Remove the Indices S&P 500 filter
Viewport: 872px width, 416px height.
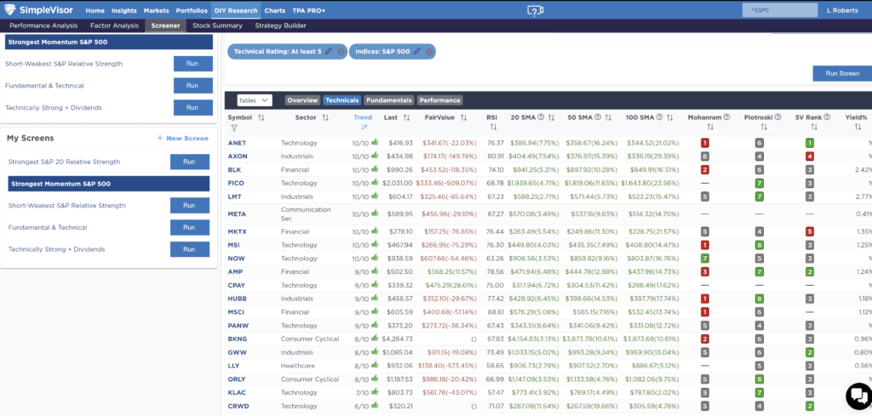[x=429, y=52]
